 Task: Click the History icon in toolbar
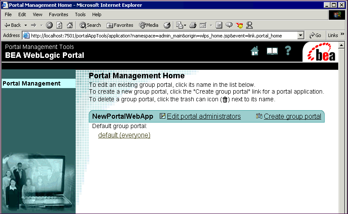167,25
